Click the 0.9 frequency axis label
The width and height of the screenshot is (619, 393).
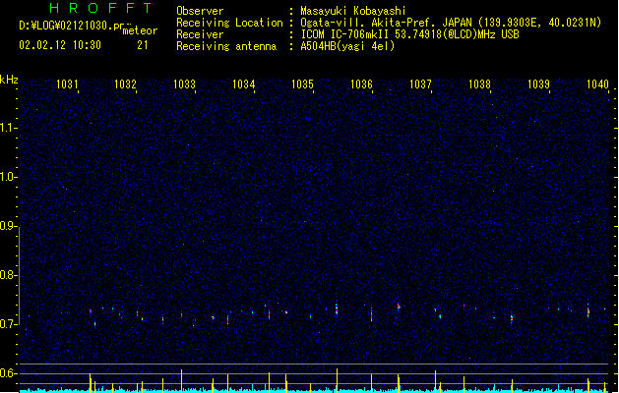point(8,226)
